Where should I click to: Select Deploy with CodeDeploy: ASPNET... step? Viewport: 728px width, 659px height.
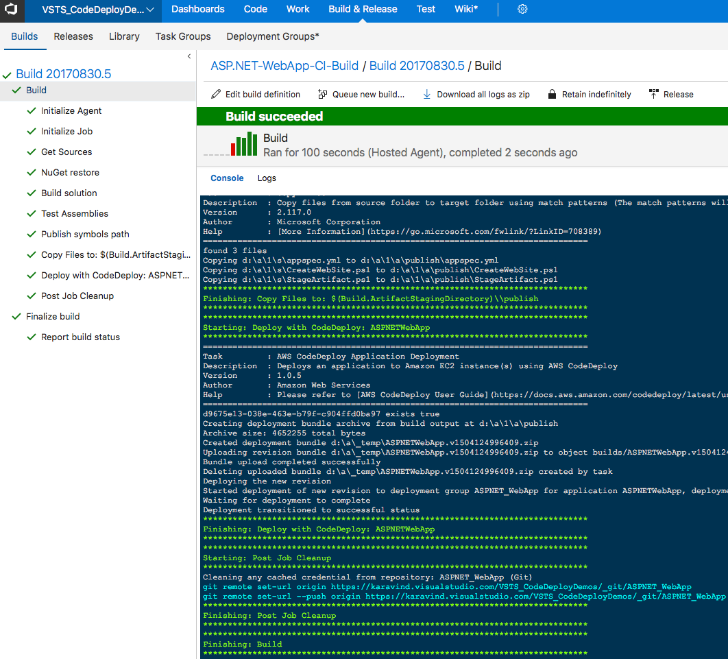pyautogui.click(x=115, y=276)
